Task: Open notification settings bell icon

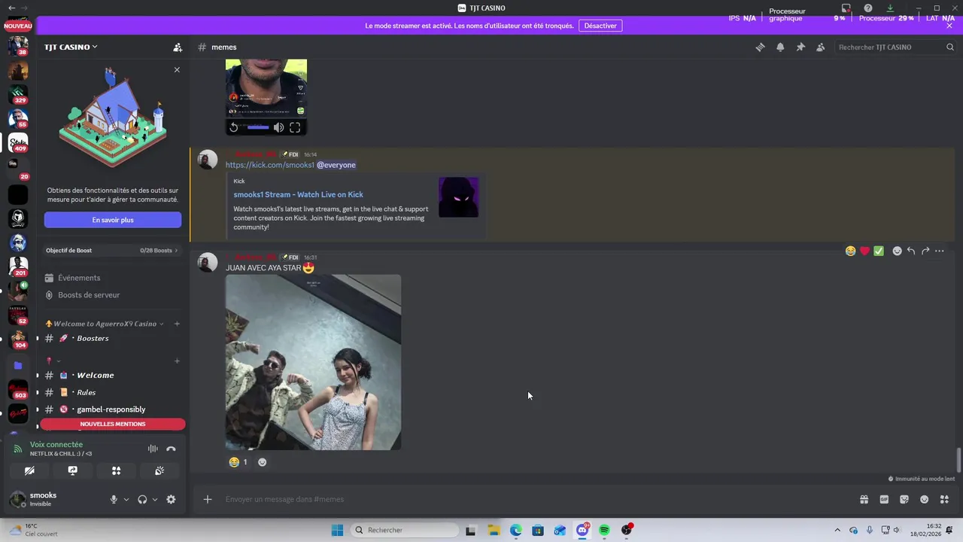Action: point(780,47)
